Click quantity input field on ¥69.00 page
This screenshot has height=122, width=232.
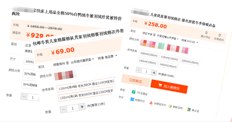click(x=73, y=108)
